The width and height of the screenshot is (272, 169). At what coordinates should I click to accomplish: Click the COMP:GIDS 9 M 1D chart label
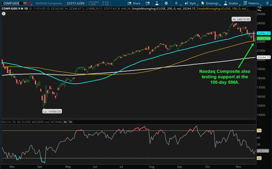click(15, 9)
